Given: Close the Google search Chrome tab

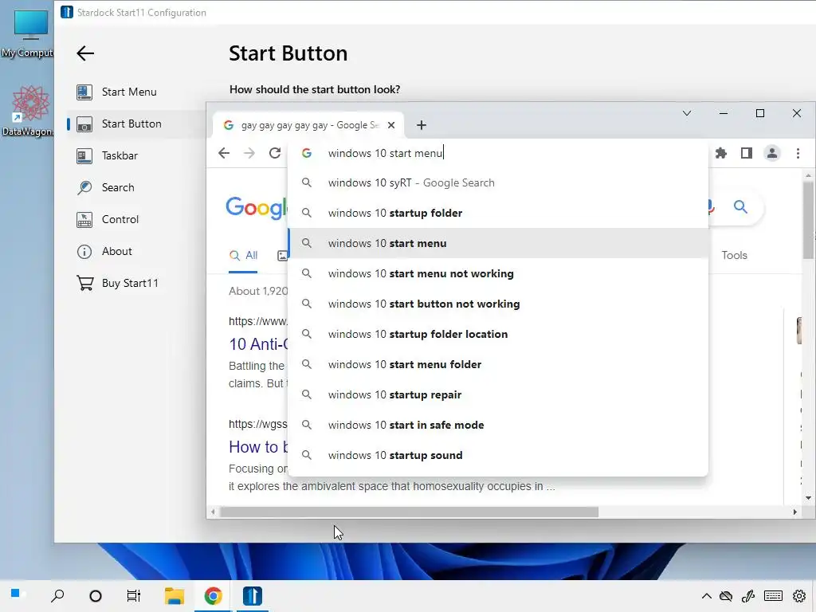Looking at the screenshot, I should point(391,125).
